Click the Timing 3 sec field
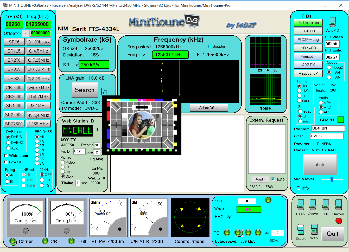 [x=78, y=183]
